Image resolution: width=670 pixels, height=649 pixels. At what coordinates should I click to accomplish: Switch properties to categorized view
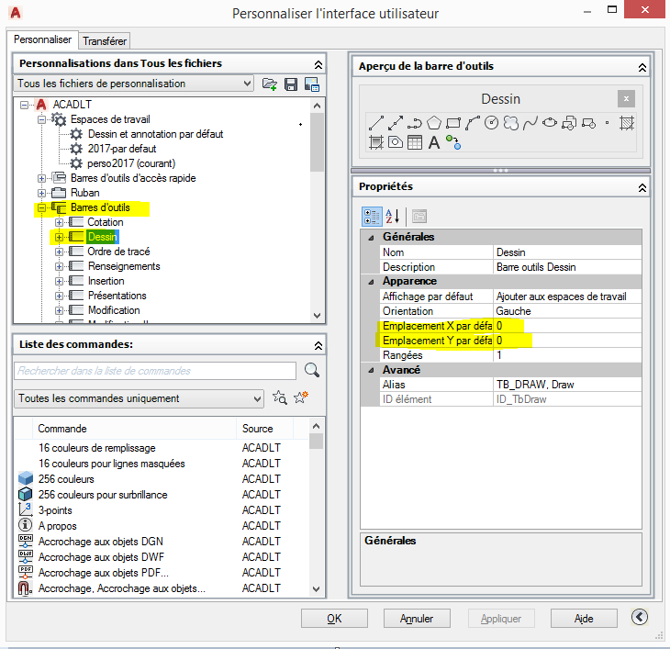(x=372, y=217)
